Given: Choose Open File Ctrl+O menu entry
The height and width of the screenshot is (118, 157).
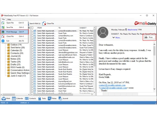Looking at the screenshot, I should pos(15,23).
